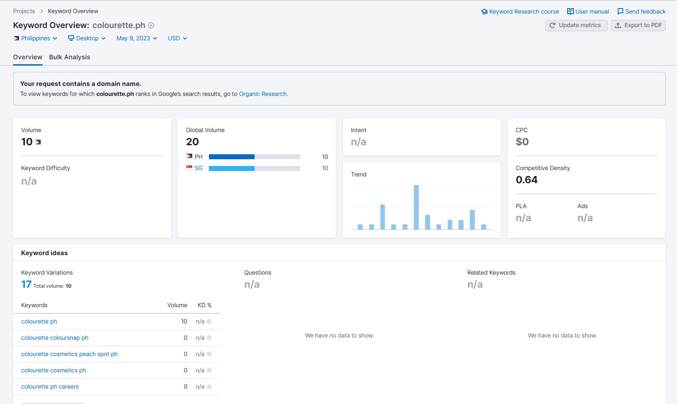Open the Organic Research link

click(x=263, y=94)
